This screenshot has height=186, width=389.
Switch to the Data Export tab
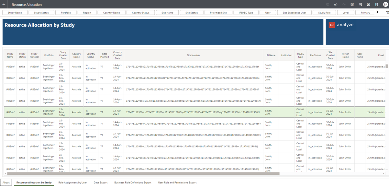coord(100,182)
